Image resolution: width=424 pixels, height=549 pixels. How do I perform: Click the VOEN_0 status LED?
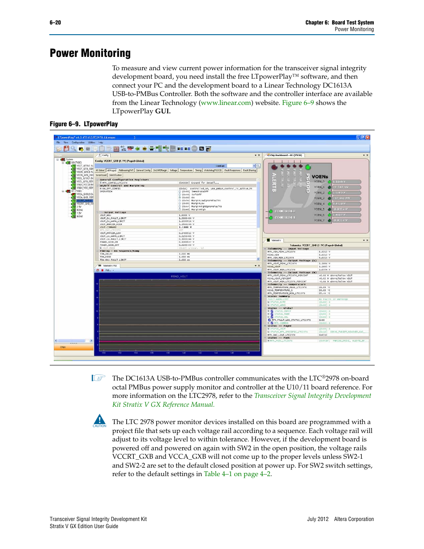pyautogui.click(x=329, y=182)
